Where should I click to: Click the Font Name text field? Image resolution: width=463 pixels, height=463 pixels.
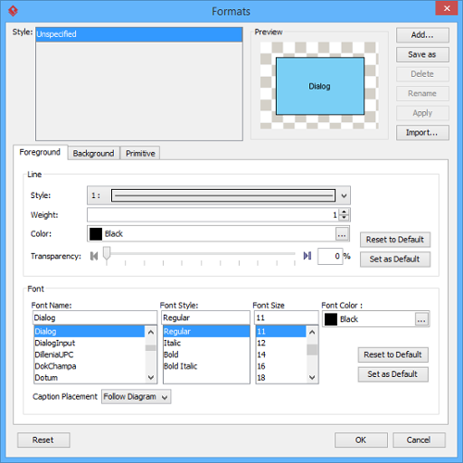(95, 317)
